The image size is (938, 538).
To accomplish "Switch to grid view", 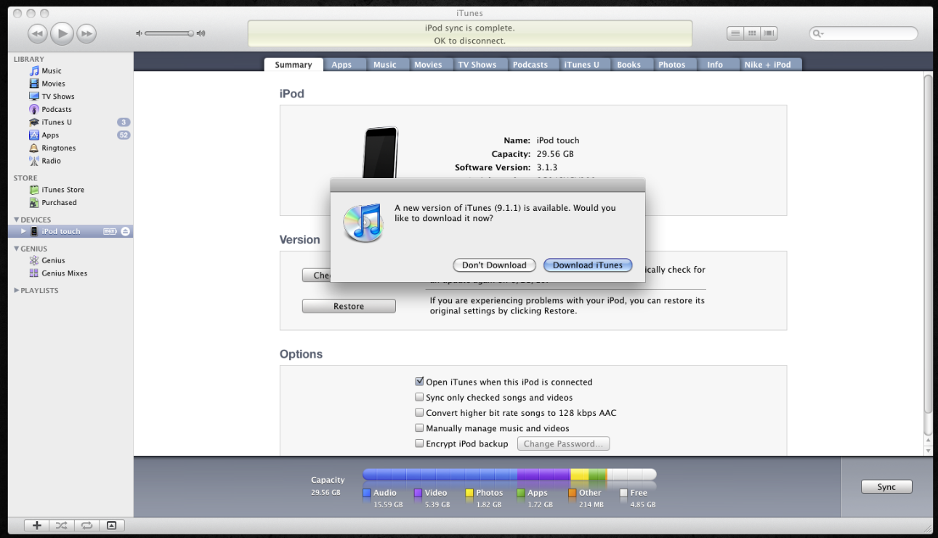I will coord(752,33).
